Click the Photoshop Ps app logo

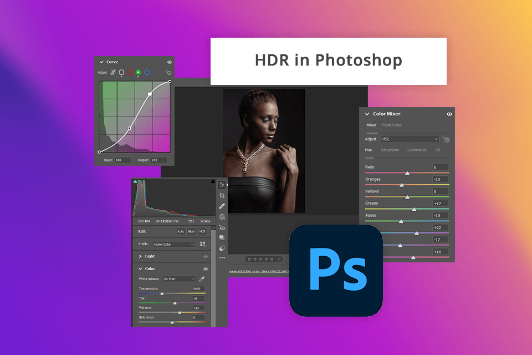336,271
